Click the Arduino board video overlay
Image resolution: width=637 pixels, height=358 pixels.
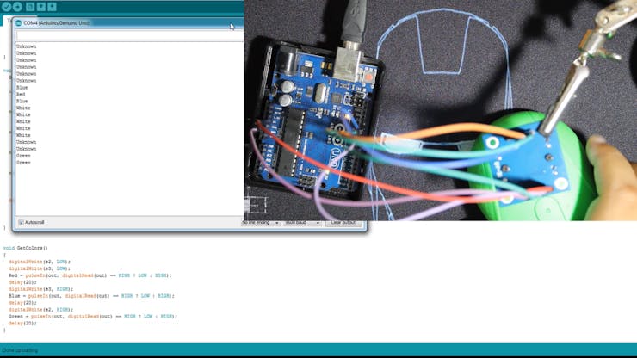point(441,110)
